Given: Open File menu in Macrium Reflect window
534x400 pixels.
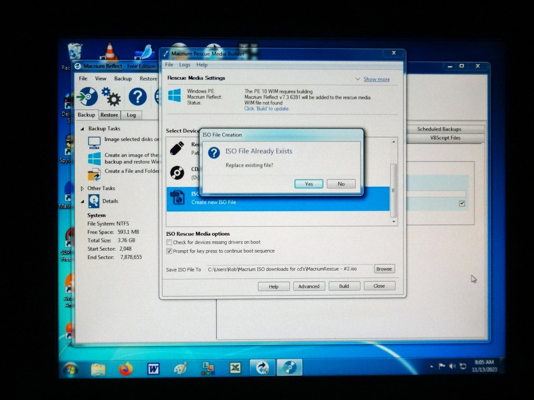Looking at the screenshot, I should coord(83,78).
